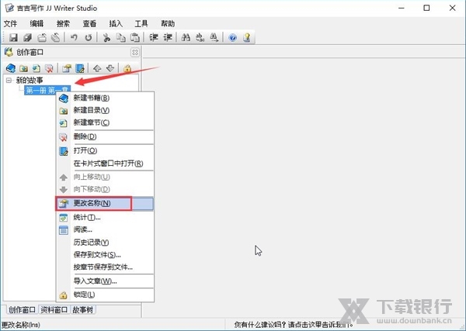Click the Paste clipboard icon
The width and height of the screenshot is (466, 331).
(x=135, y=37)
